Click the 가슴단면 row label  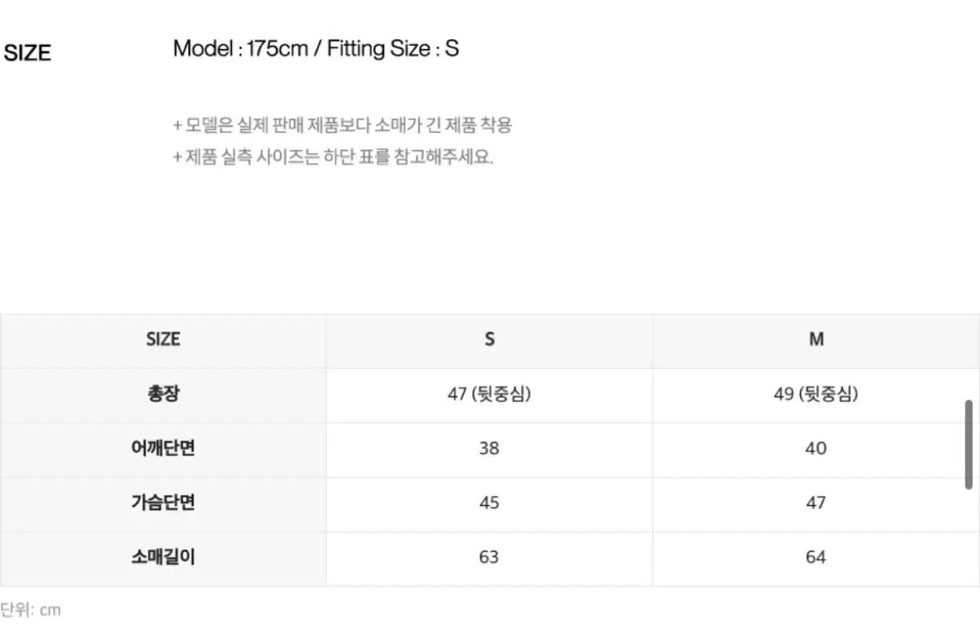pyautogui.click(x=163, y=503)
